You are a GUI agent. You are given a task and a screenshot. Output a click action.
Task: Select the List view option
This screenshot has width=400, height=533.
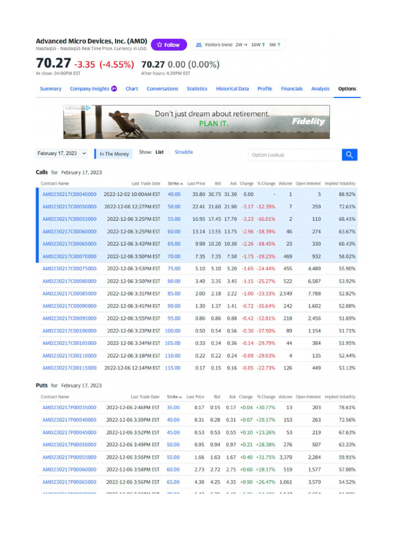point(159,153)
